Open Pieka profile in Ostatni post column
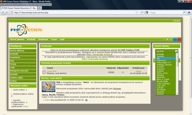This screenshot has height=115, width=192. pos(138,71)
